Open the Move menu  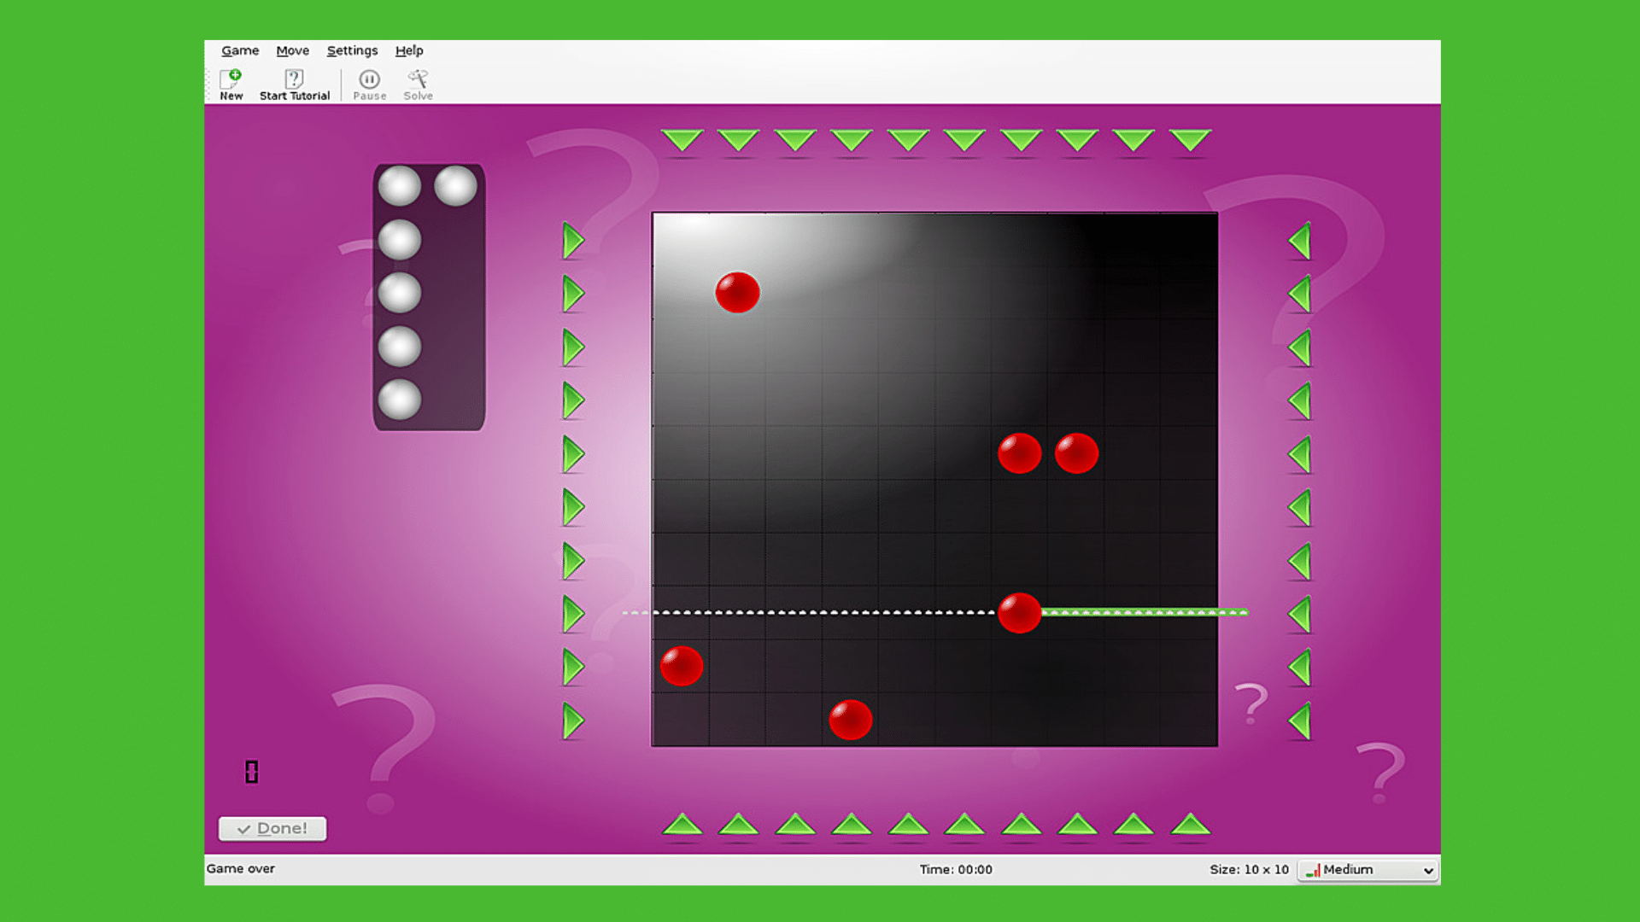292,50
